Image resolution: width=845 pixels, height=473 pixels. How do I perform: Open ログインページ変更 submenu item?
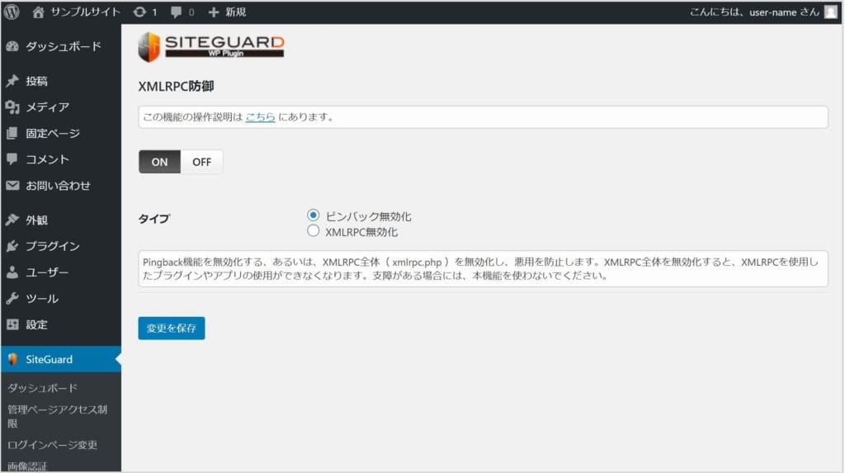click(52, 445)
